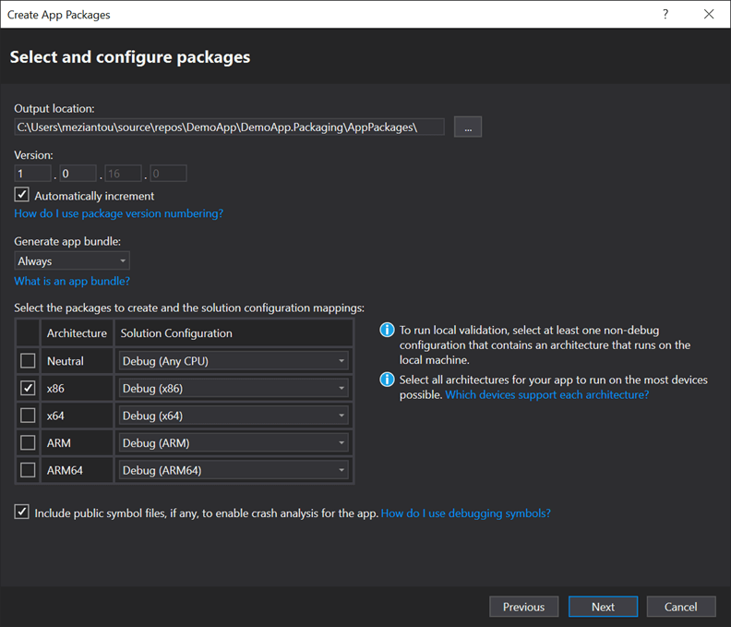Open How do I use package version numbering link

pyautogui.click(x=118, y=213)
